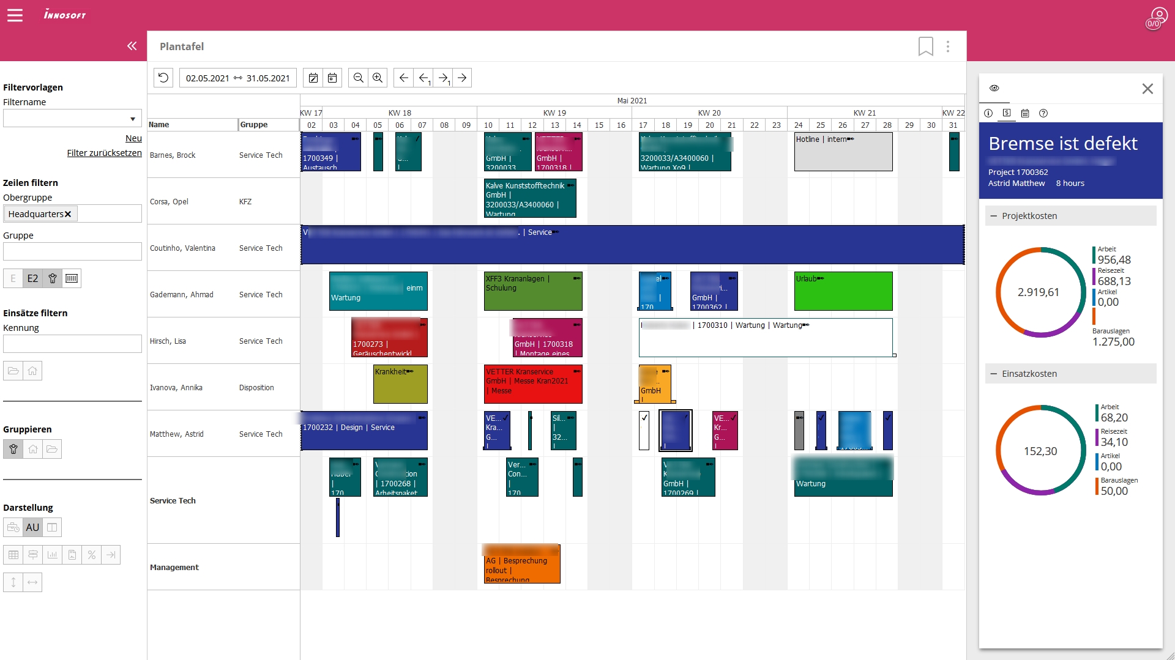Toggle the house filter under Einsätze filtern
Viewport: 1175px width, 660px height.
click(32, 371)
